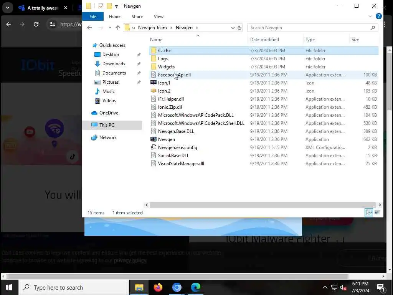
Task: Click the browser reload button
Action: point(36,24)
